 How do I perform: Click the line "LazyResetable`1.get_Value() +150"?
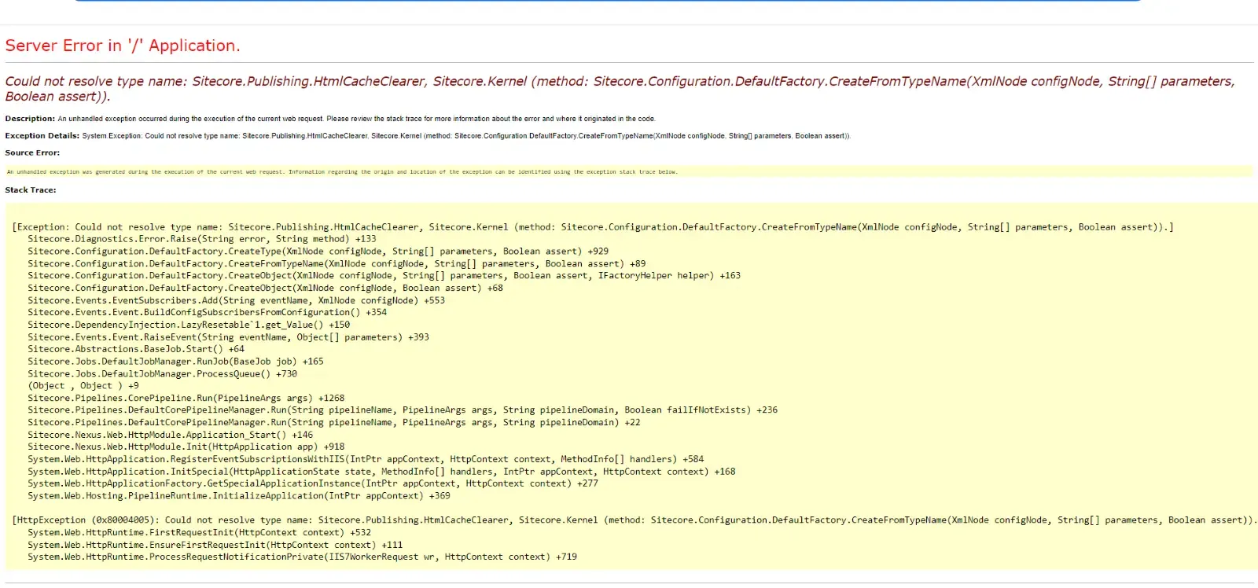189,325
